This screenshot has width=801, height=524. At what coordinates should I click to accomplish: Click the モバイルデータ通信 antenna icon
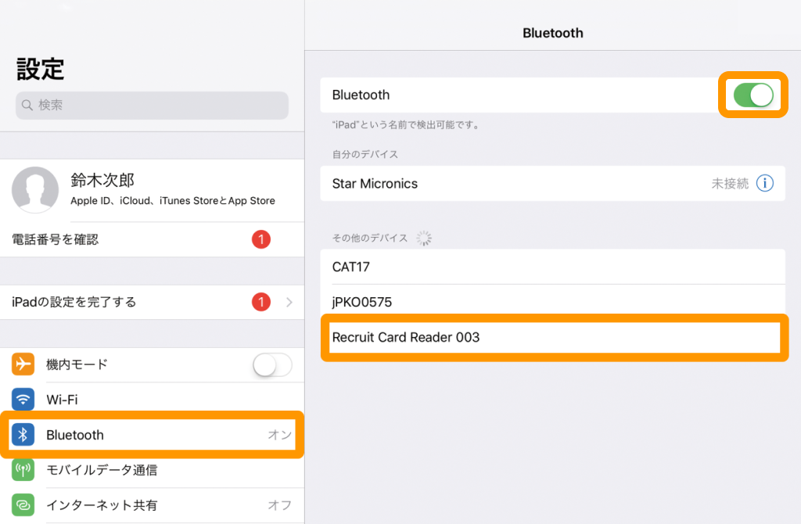(23, 470)
